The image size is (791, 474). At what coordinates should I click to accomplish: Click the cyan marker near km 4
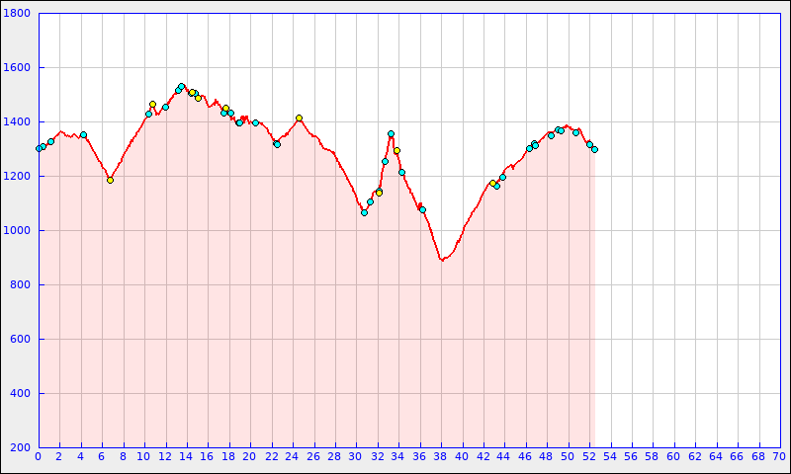[x=83, y=134]
